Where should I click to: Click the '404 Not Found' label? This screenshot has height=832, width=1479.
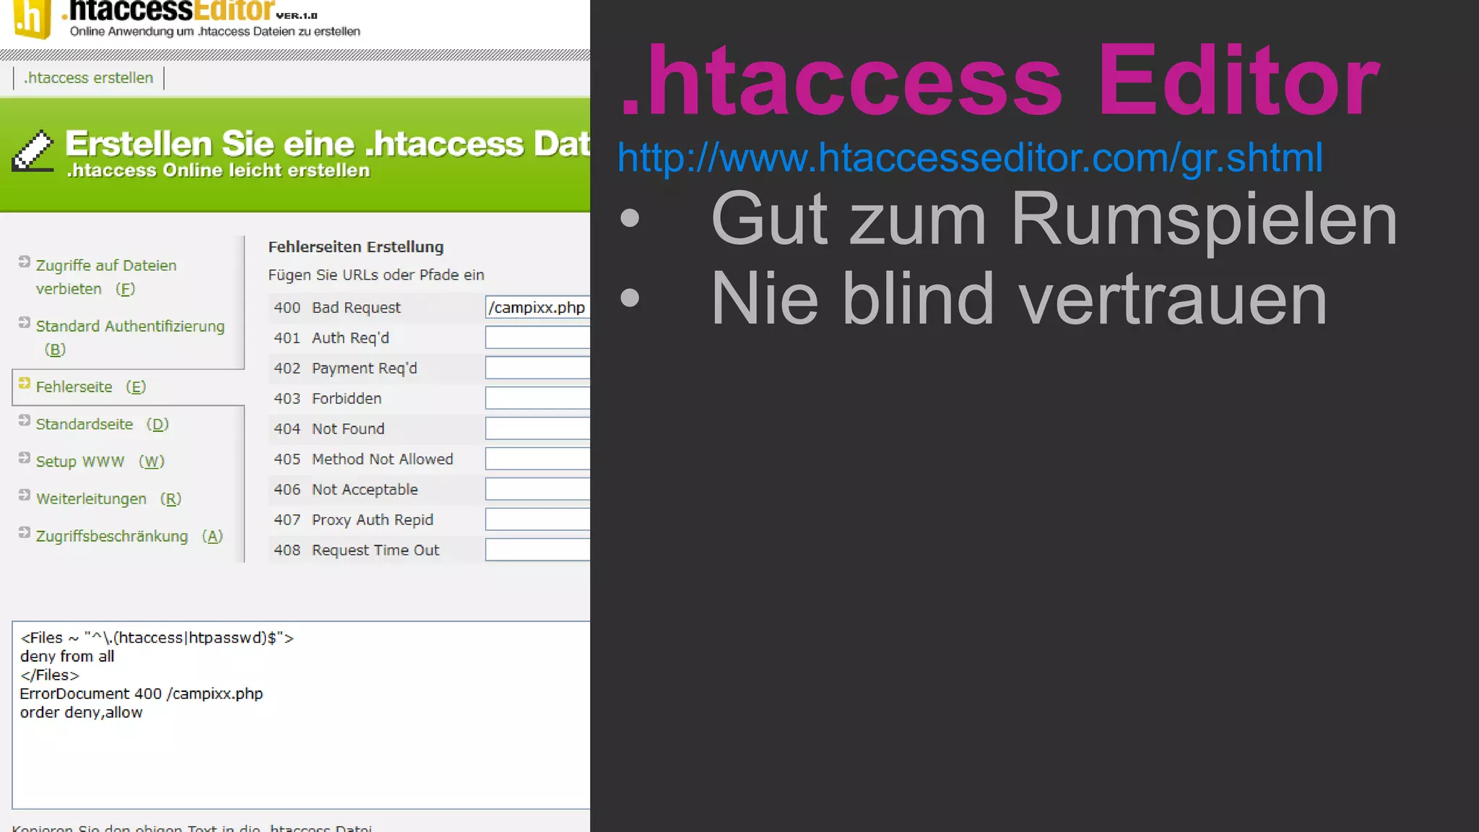(x=329, y=429)
